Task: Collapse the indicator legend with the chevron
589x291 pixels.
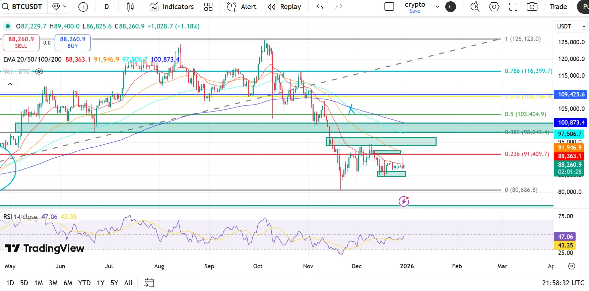Action: click(10, 84)
